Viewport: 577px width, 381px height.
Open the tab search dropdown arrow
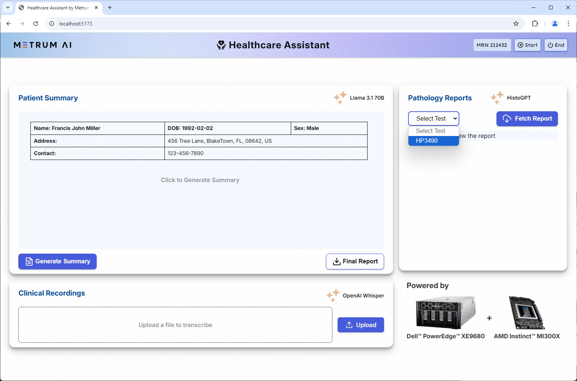8,7
